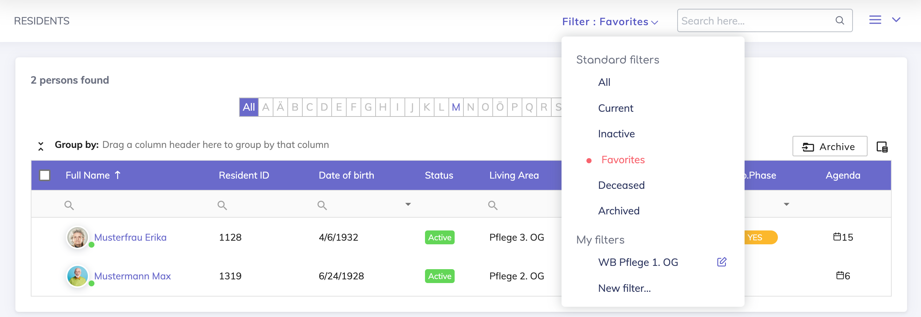Filter residents by letter M
The image size is (921, 317).
[456, 107]
